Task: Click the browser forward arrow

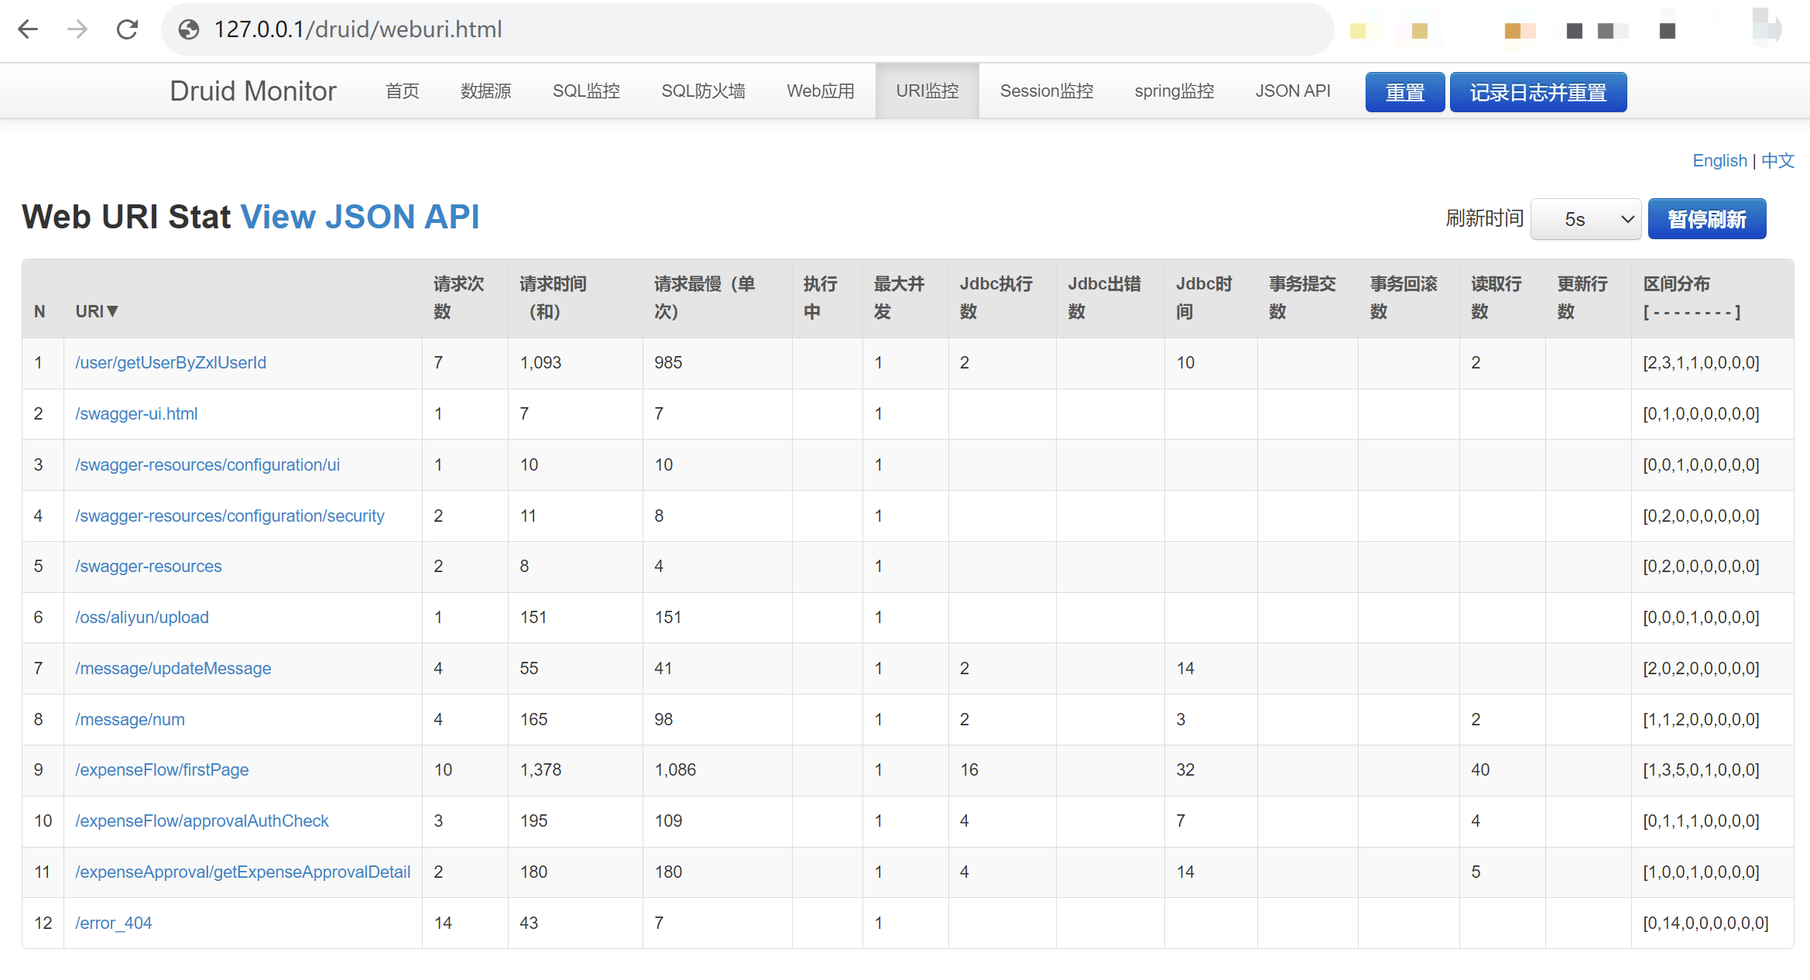Action: [77, 29]
